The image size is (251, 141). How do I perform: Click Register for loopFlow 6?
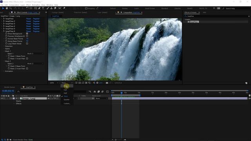click(x=36, y=31)
